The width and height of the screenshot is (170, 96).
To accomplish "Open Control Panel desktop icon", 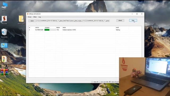I will (4, 47).
